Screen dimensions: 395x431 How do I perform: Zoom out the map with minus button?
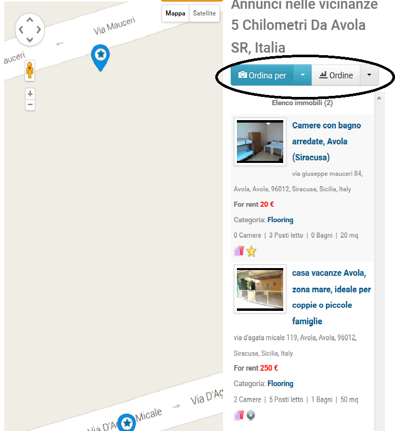click(x=30, y=105)
